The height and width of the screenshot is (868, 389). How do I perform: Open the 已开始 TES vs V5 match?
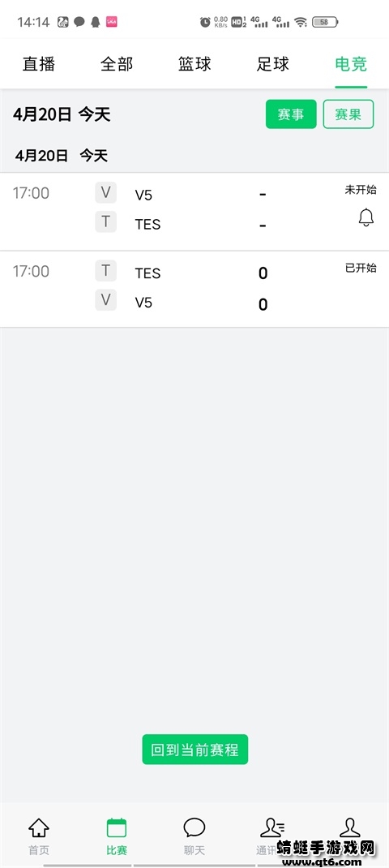(x=194, y=289)
